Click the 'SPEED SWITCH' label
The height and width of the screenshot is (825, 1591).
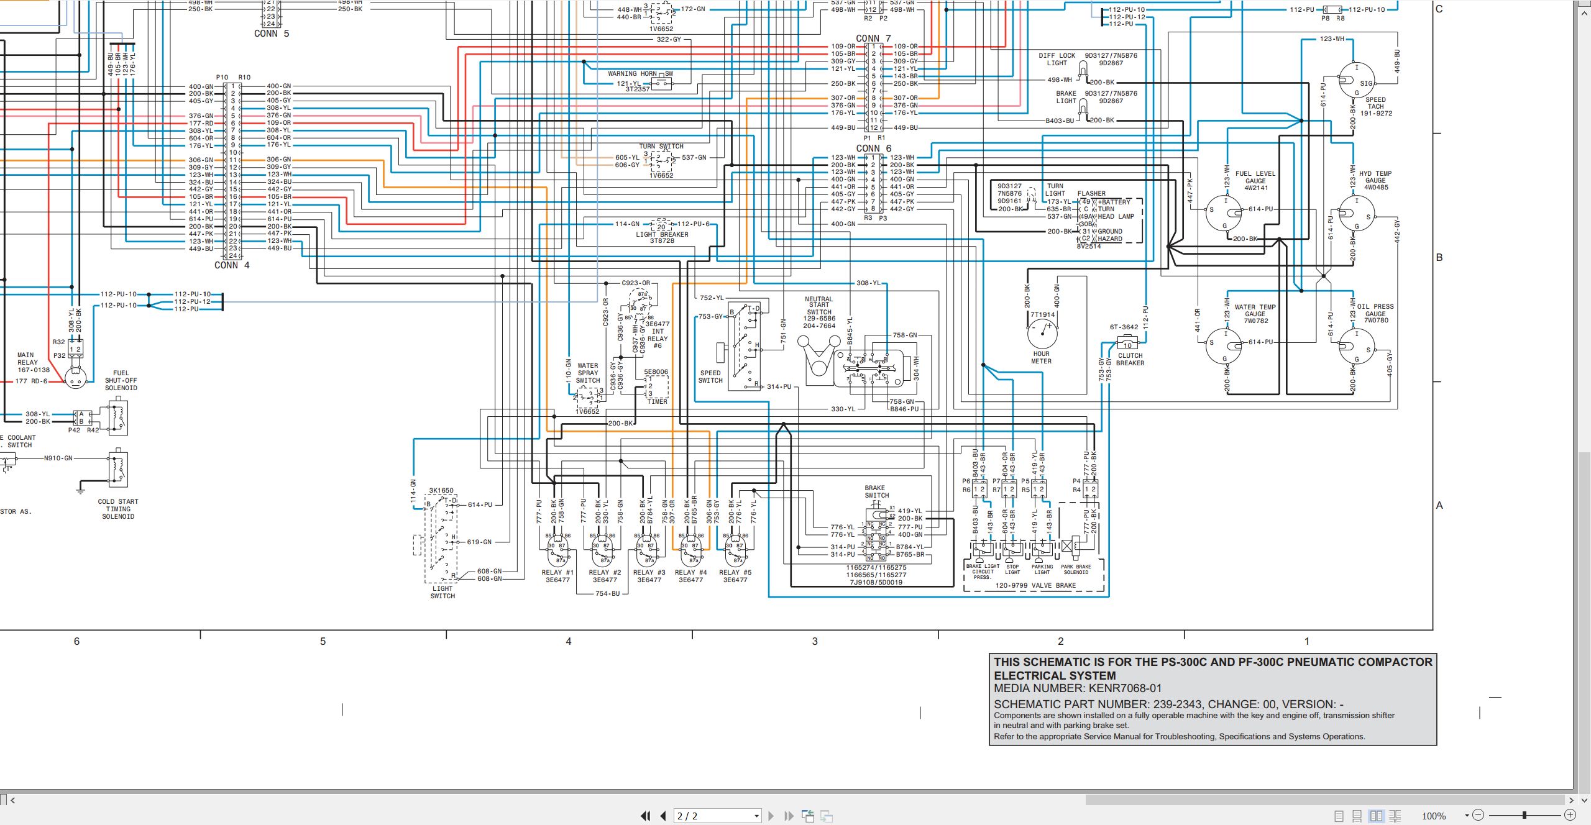pyautogui.click(x=710, y=377)
